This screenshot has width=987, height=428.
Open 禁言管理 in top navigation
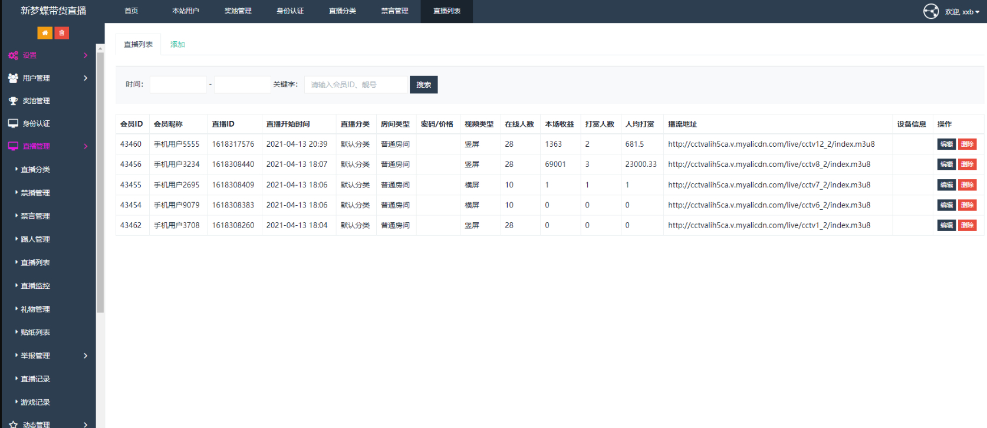394,11
